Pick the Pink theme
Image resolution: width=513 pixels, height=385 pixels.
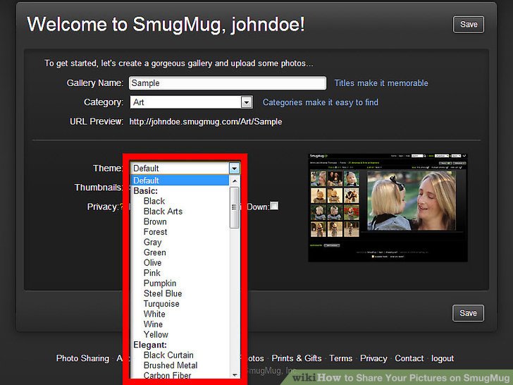click(x=152, y=273)
